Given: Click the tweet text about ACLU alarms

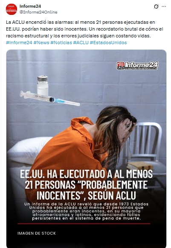Looking at the screenshot, I should coord(84,29).
